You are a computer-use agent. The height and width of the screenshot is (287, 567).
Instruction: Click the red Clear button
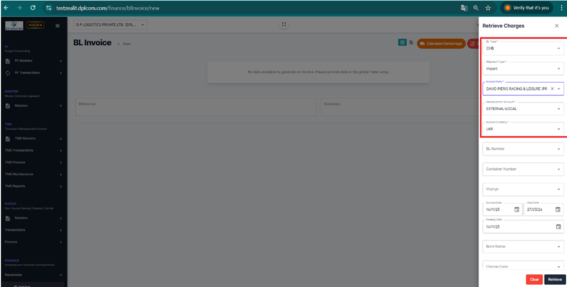[534, 280]
